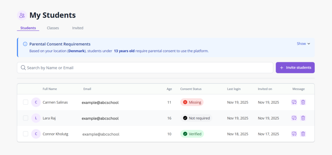Remove Connor Kholutg with trash icon
This screenshot has width=332, height=155.
point(303,134)
